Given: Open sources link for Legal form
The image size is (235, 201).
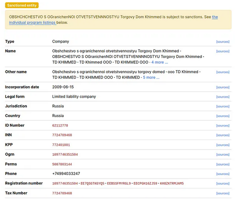Looking at the screenshot, I should pyautogui.click(x=223, y=97).
